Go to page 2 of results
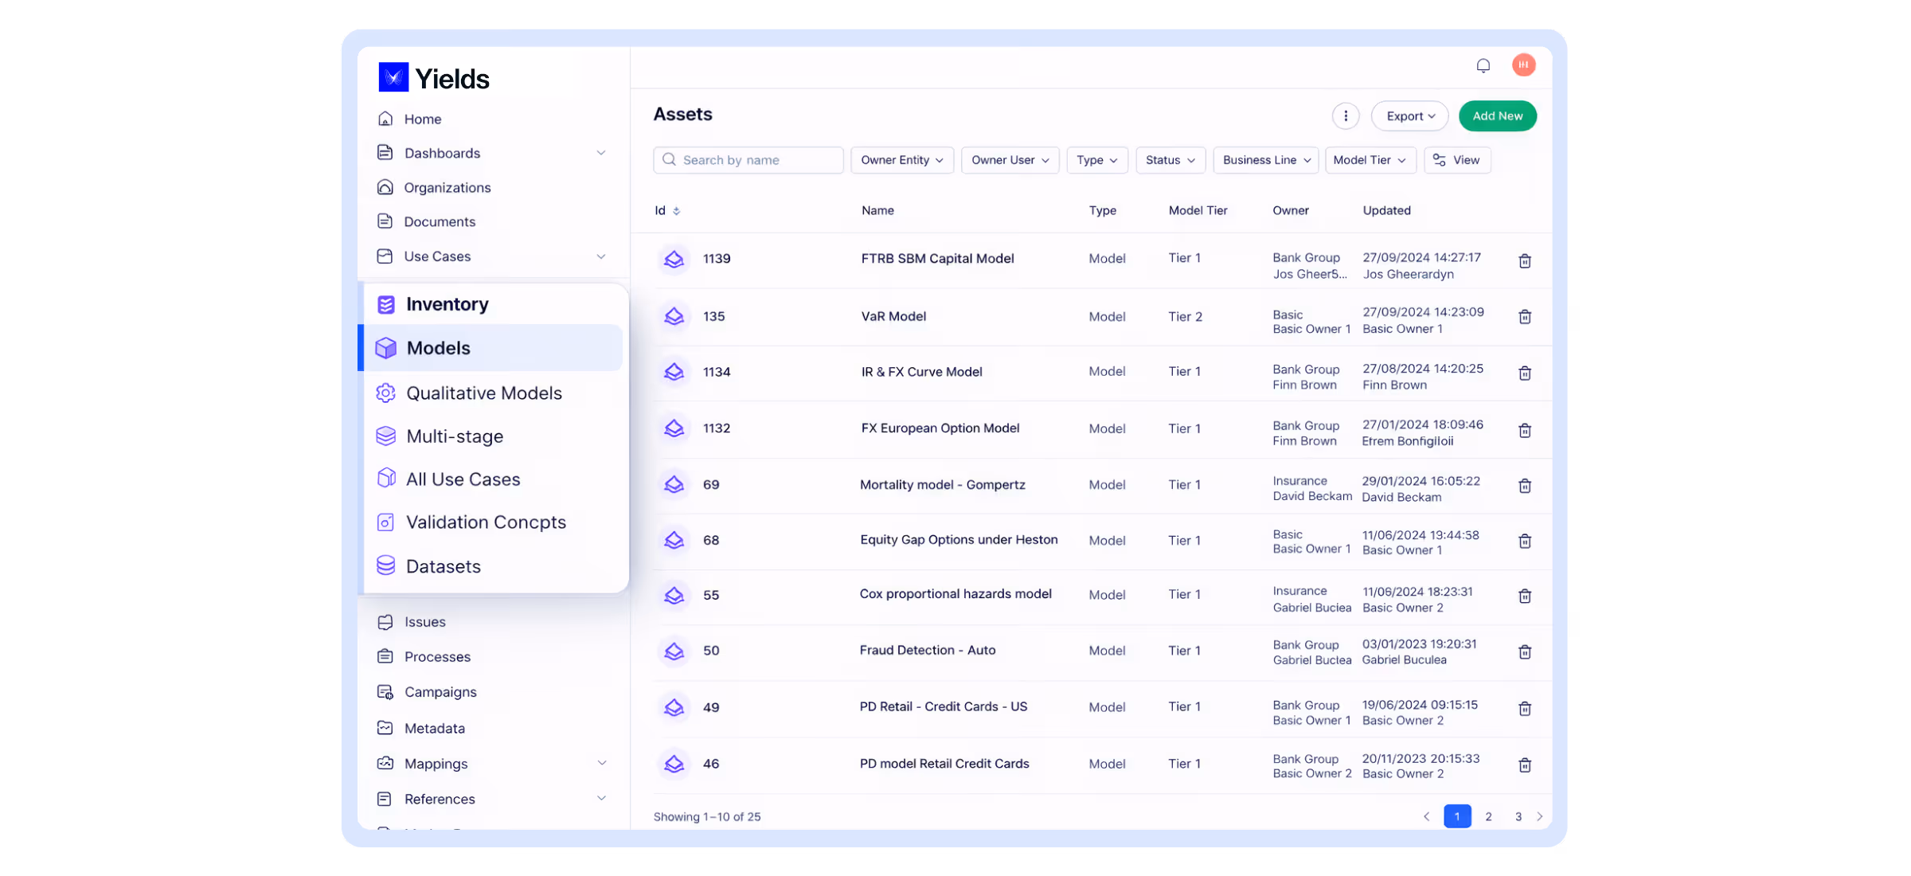1911x876 pixels. pos(1487,816)
